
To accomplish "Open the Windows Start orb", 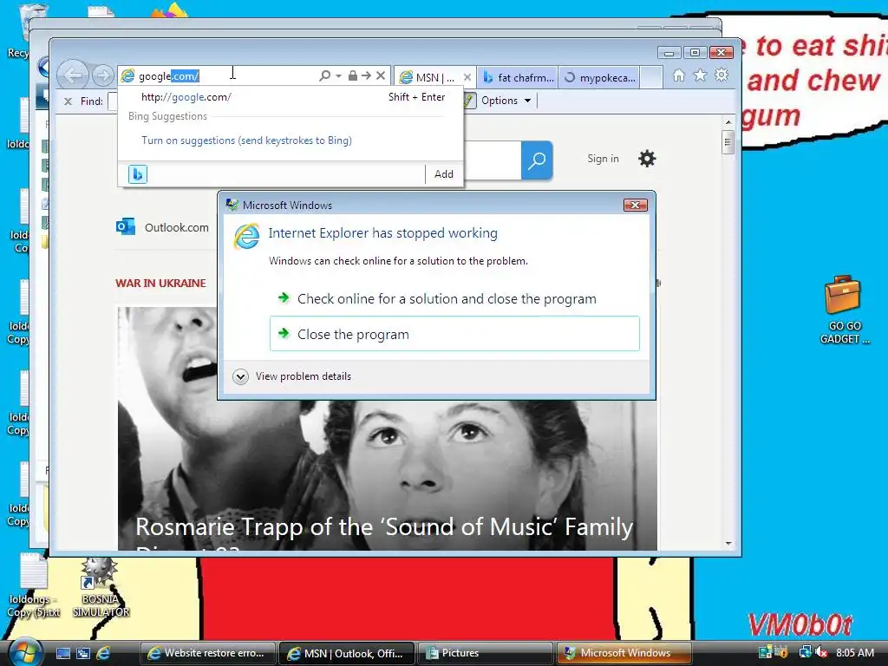I will click(23, 652).
